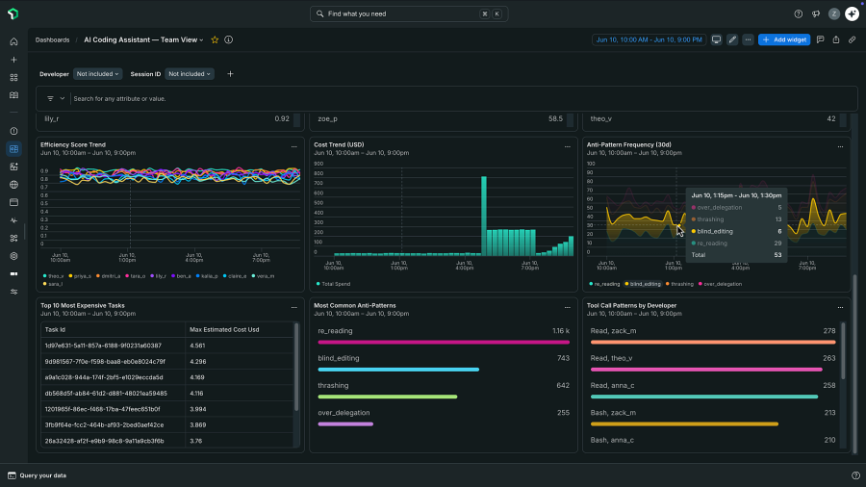The image size is (866, 487).
Task: Click the 'Bash, zack_m' bar row
Action: coord(712,418)
